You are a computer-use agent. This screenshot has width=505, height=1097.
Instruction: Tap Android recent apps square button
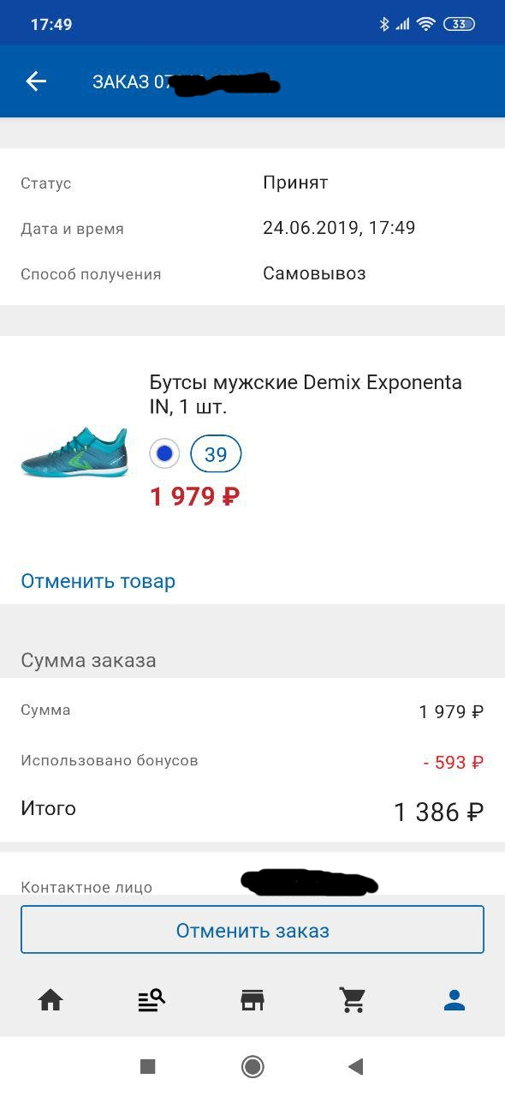[x=148, y=1066]
